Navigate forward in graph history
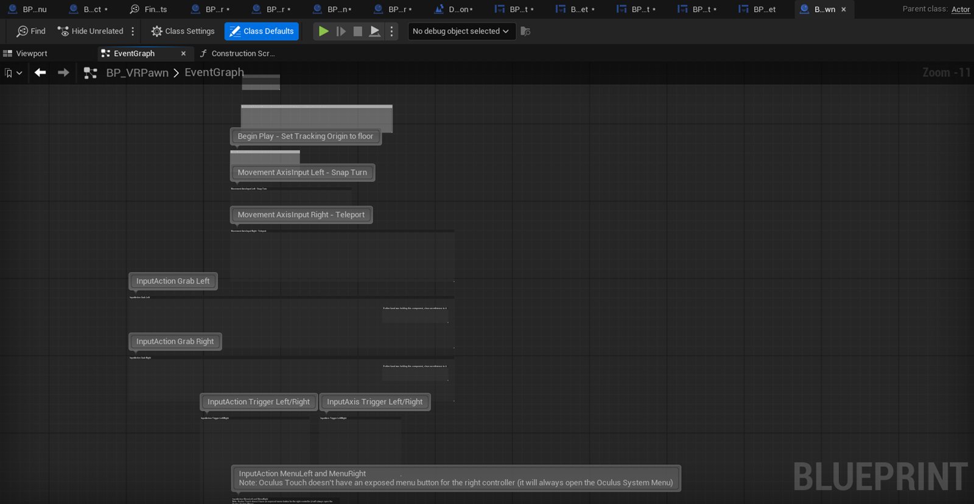The image size is (974, 504). (x=63, y=72)
